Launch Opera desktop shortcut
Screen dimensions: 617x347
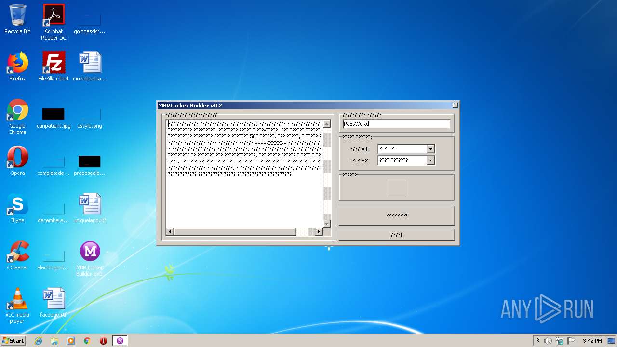click(x=17, y=161)
